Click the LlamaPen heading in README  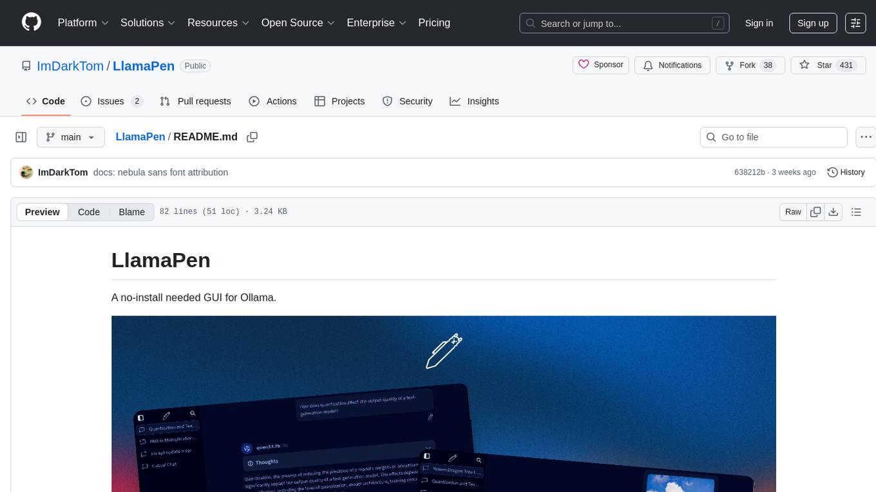(x=161, y=260)
